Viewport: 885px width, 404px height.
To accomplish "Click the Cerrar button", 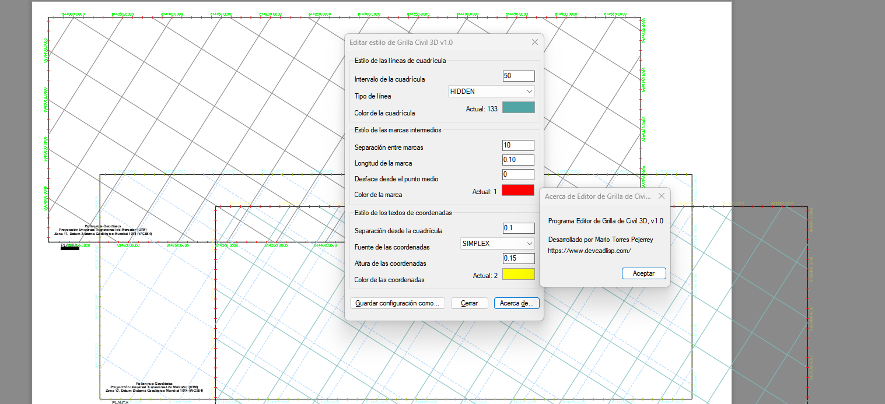I will tap(469, 303).
